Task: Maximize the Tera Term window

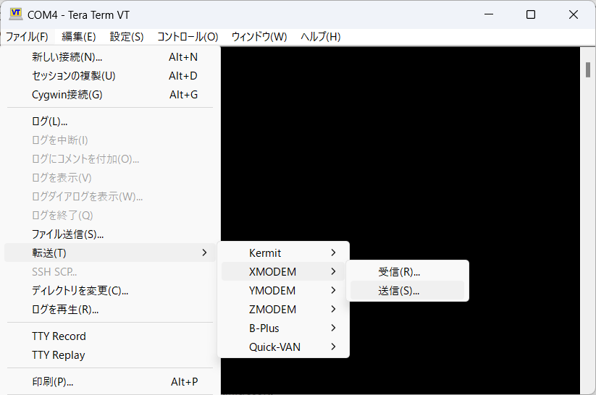Action: pyautogui.click(x=531, y=14)
